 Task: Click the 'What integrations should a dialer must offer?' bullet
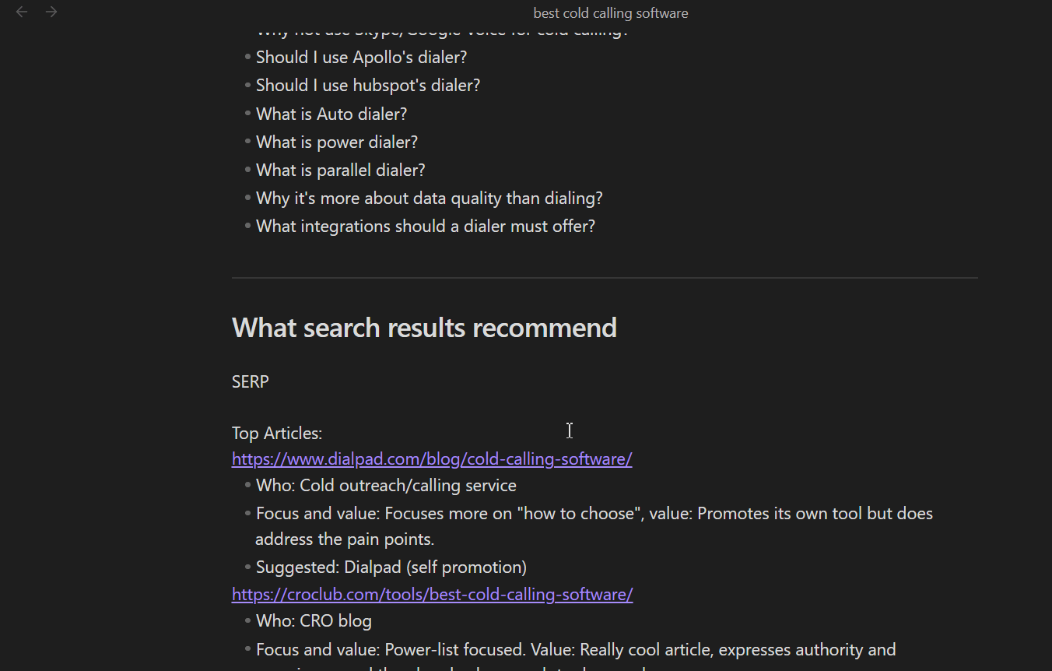pos(425,226)
